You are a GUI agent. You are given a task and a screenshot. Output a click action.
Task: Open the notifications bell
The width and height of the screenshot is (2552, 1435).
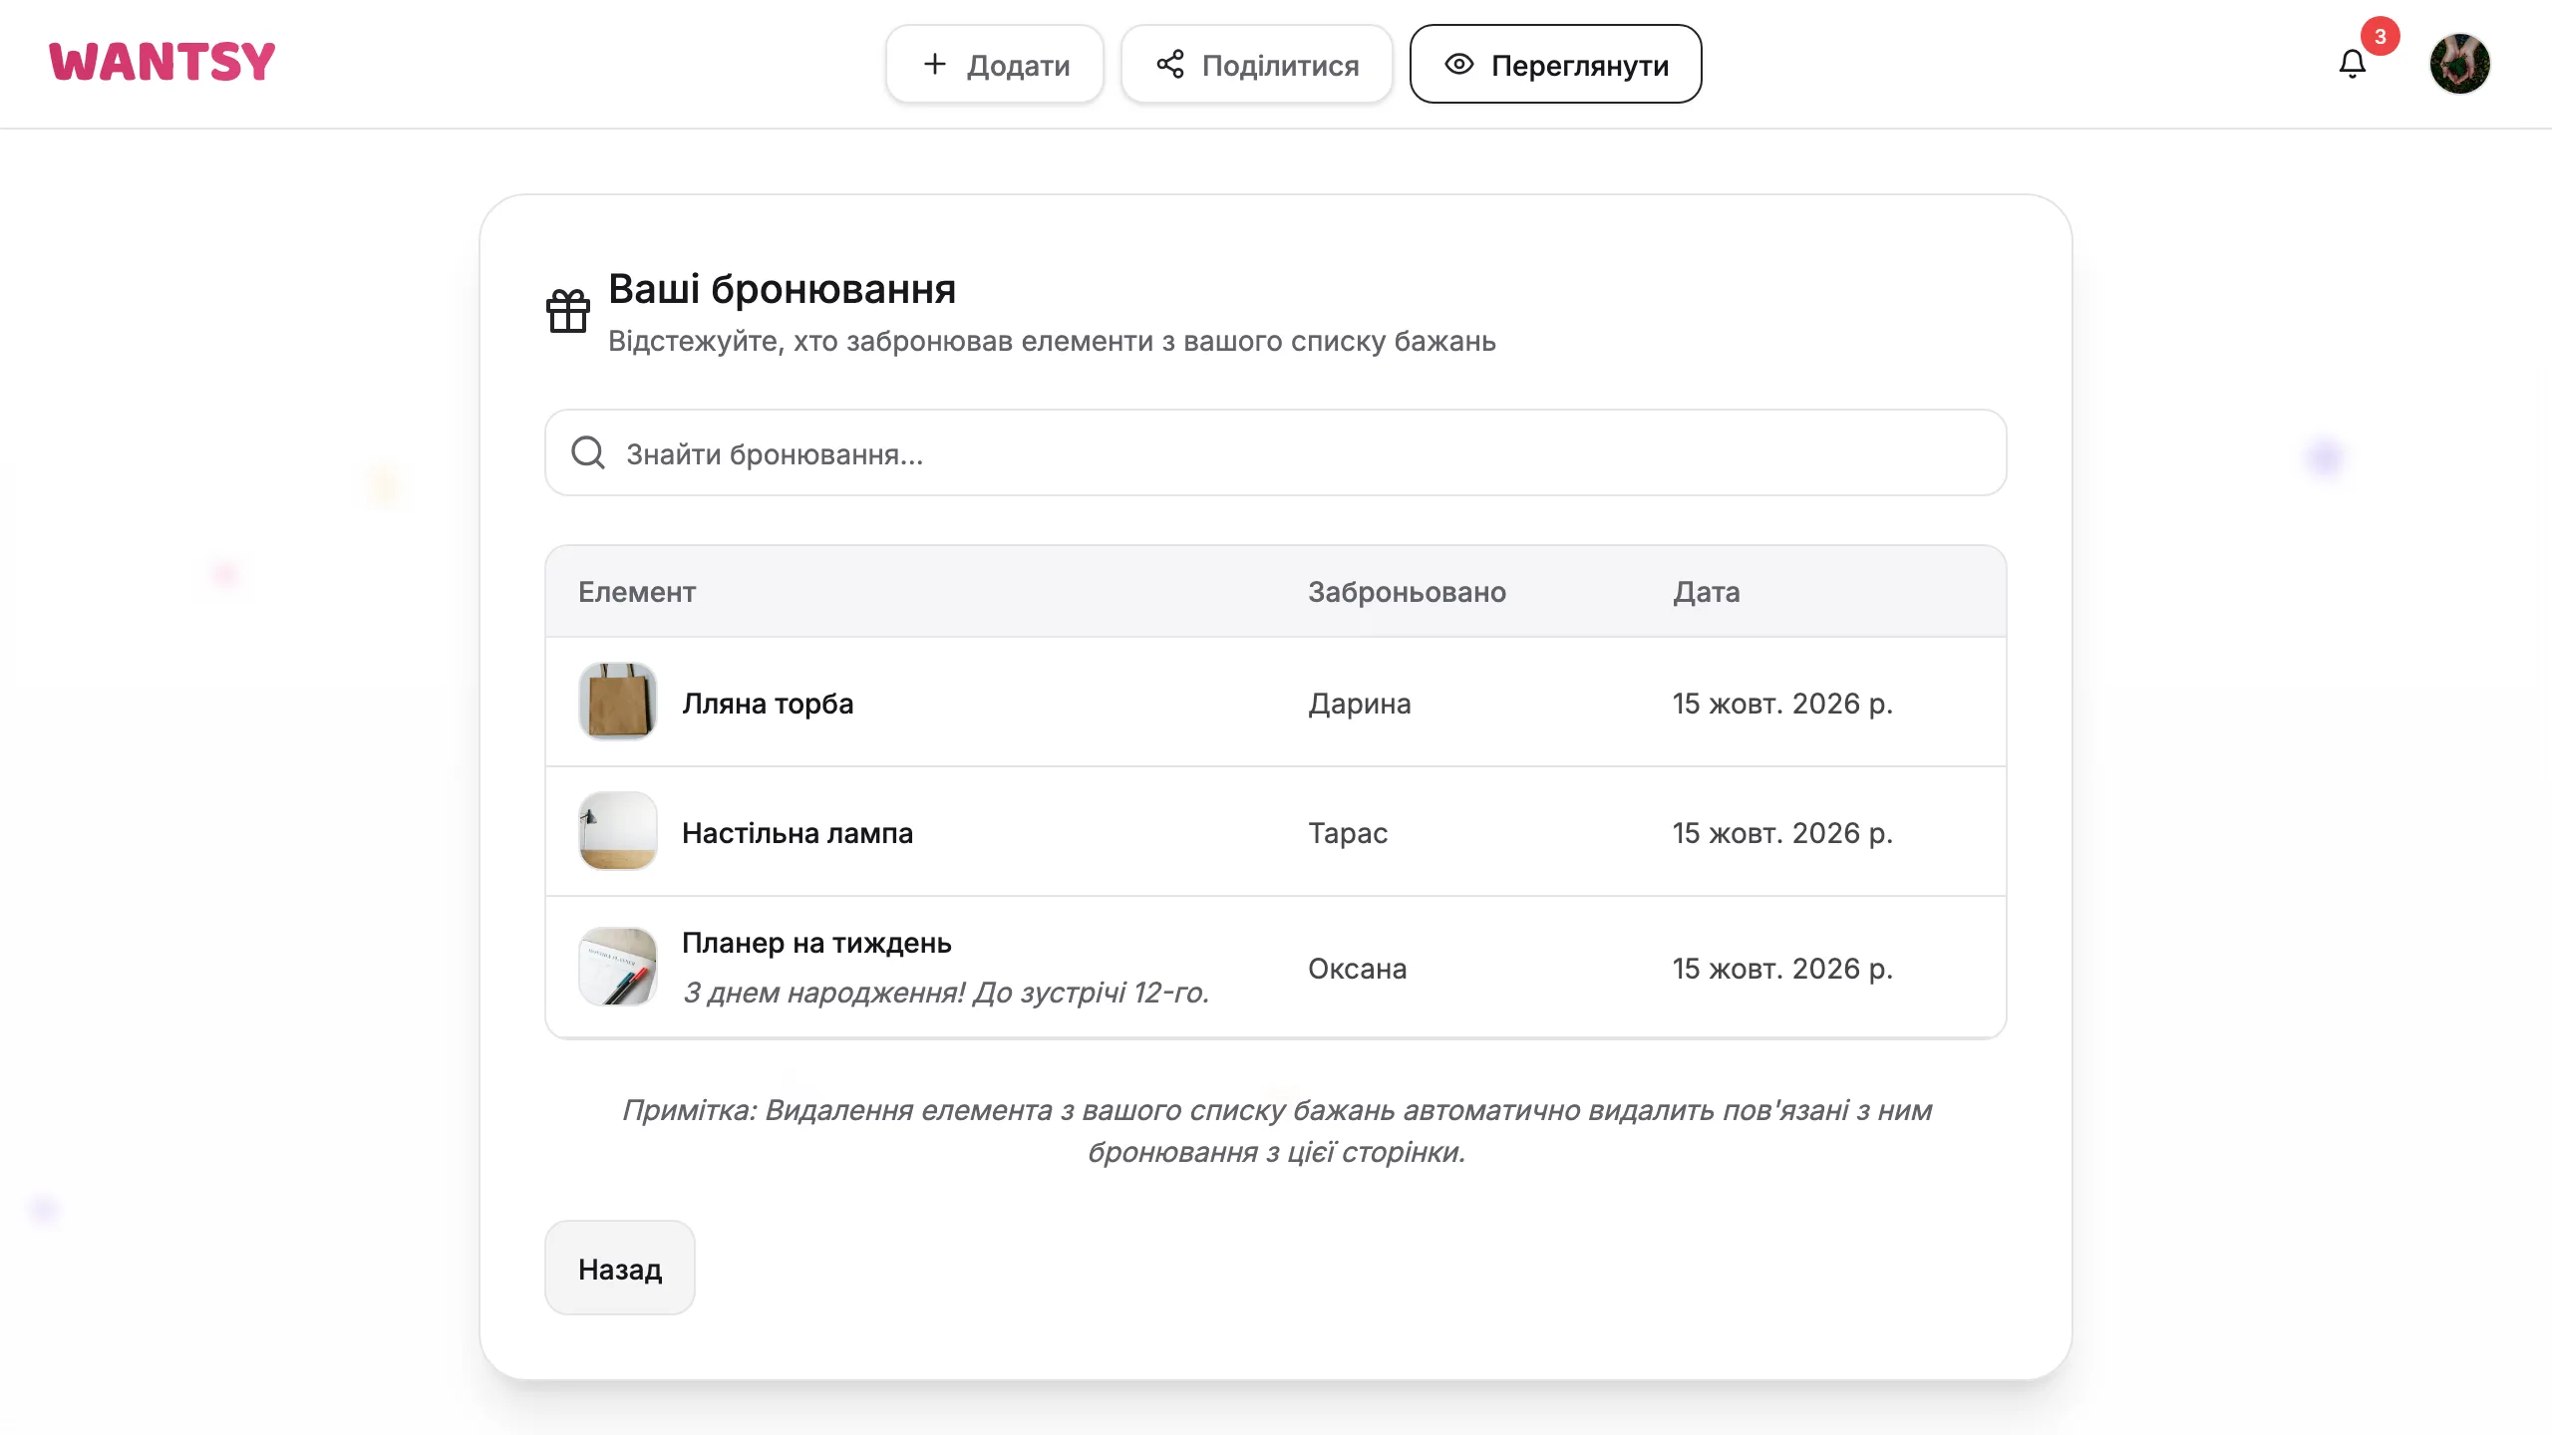(2353, 64)
